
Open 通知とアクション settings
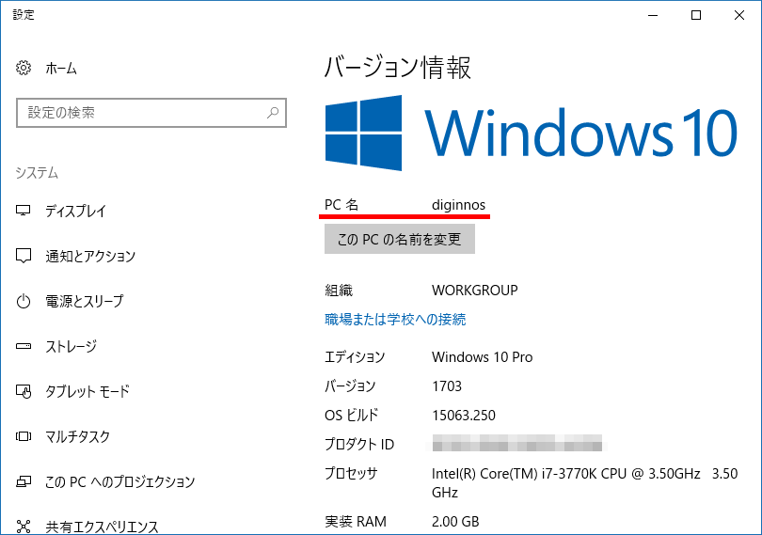click(90, 256)
